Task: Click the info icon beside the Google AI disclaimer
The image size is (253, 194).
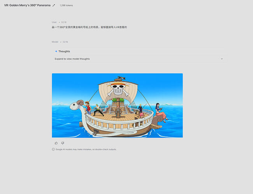Action: (53, 149)
